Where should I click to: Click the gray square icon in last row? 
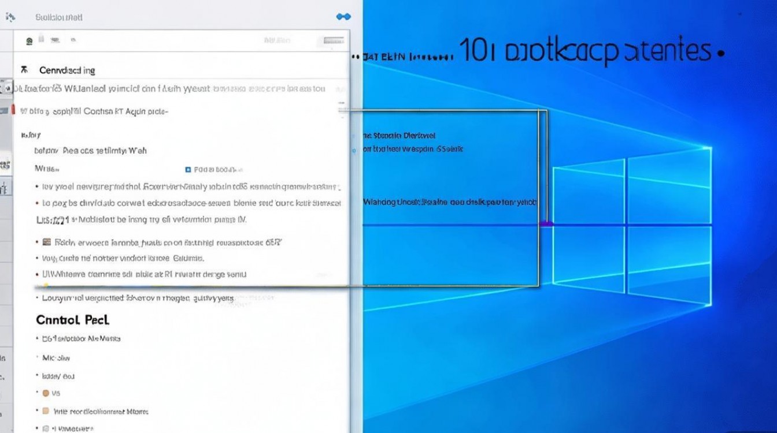46,429
